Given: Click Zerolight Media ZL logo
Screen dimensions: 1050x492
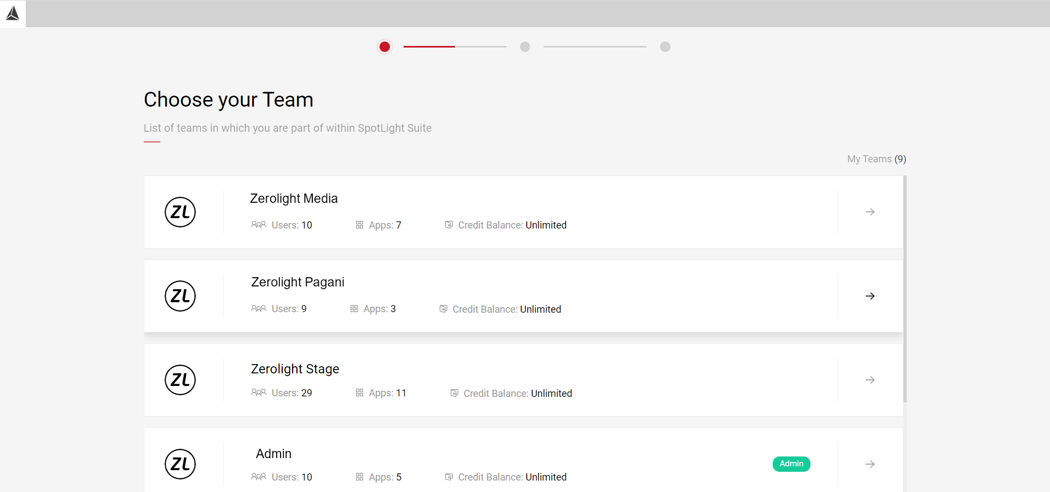Looking at the screenshot, I should 180,212.
